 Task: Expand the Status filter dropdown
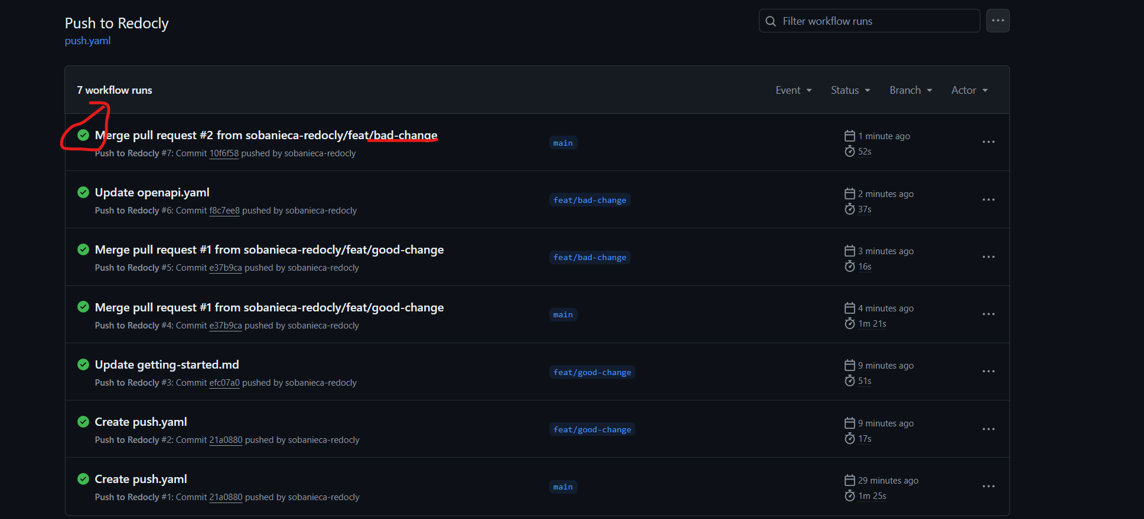[x=850, y=90]
